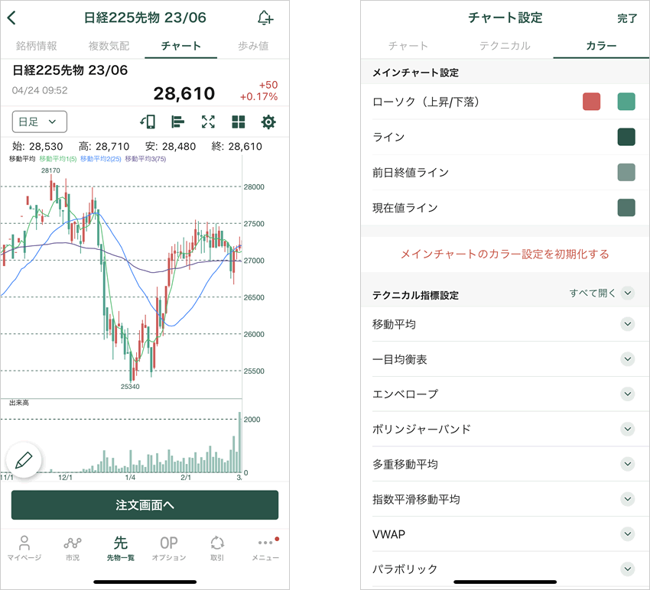
Task: Expand the ボリンジャーバンド settings row
Action: [x=628, y=429]
